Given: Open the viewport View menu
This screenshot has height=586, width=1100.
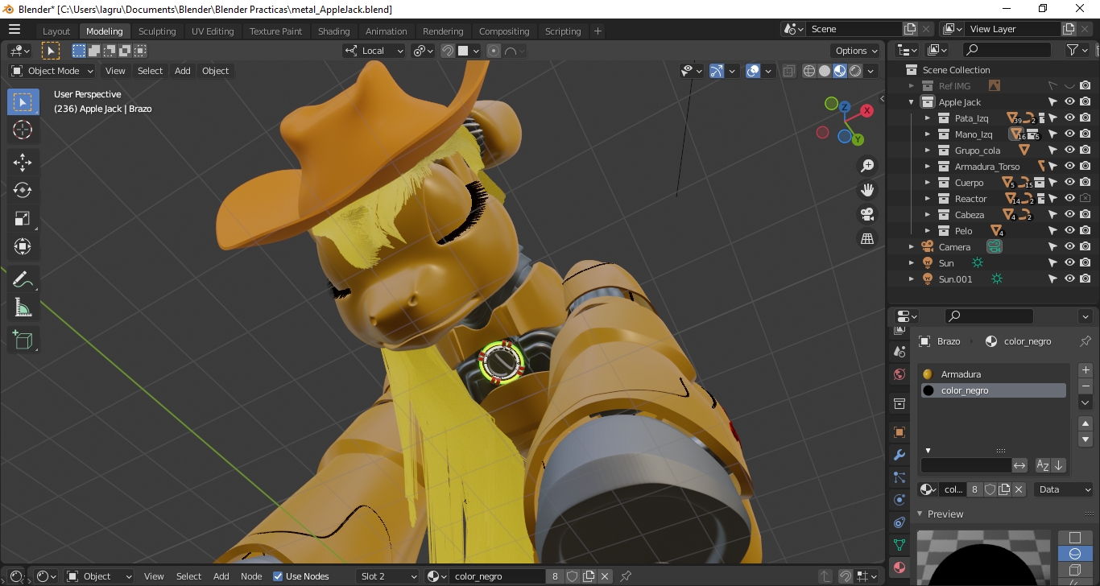Looking at the screenshot, I should [115, 71].
